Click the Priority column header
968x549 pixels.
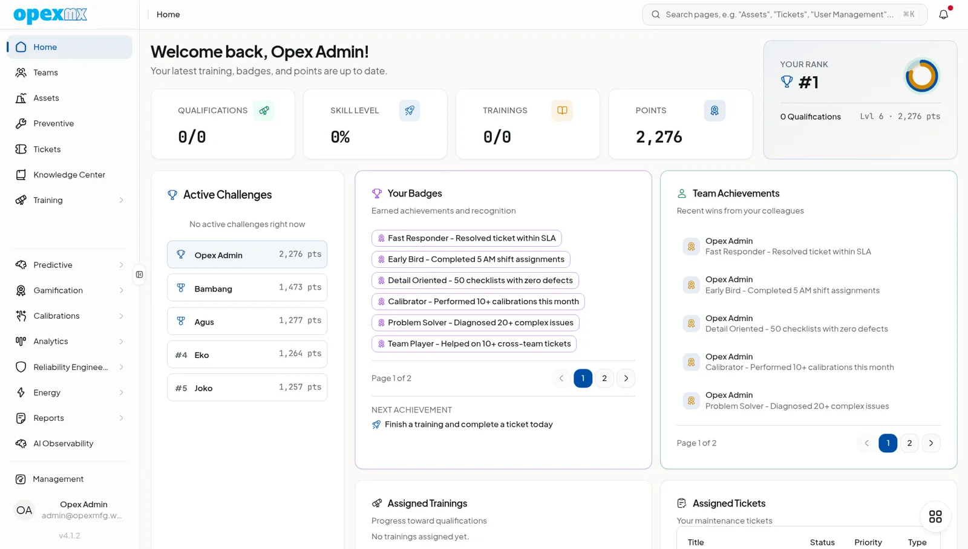click(868, 542)
